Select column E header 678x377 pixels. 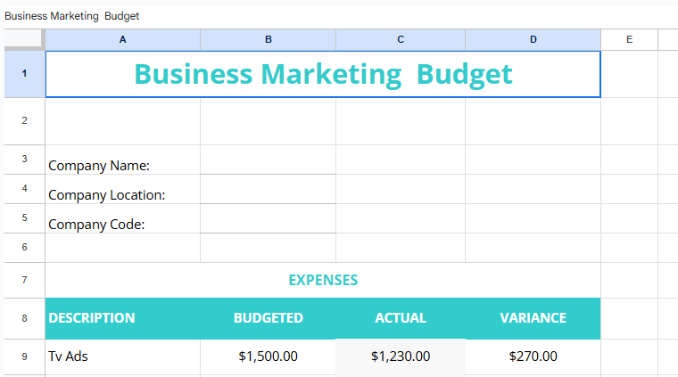pos(629,39)
